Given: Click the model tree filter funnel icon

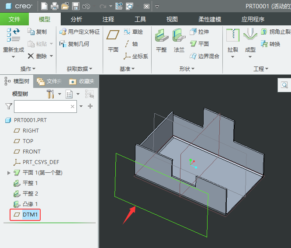Looking at the screenshot, I should (x=9, y=106).
